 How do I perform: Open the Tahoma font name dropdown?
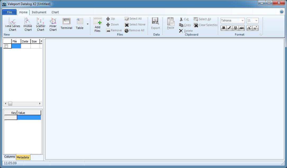click(243, 20)
